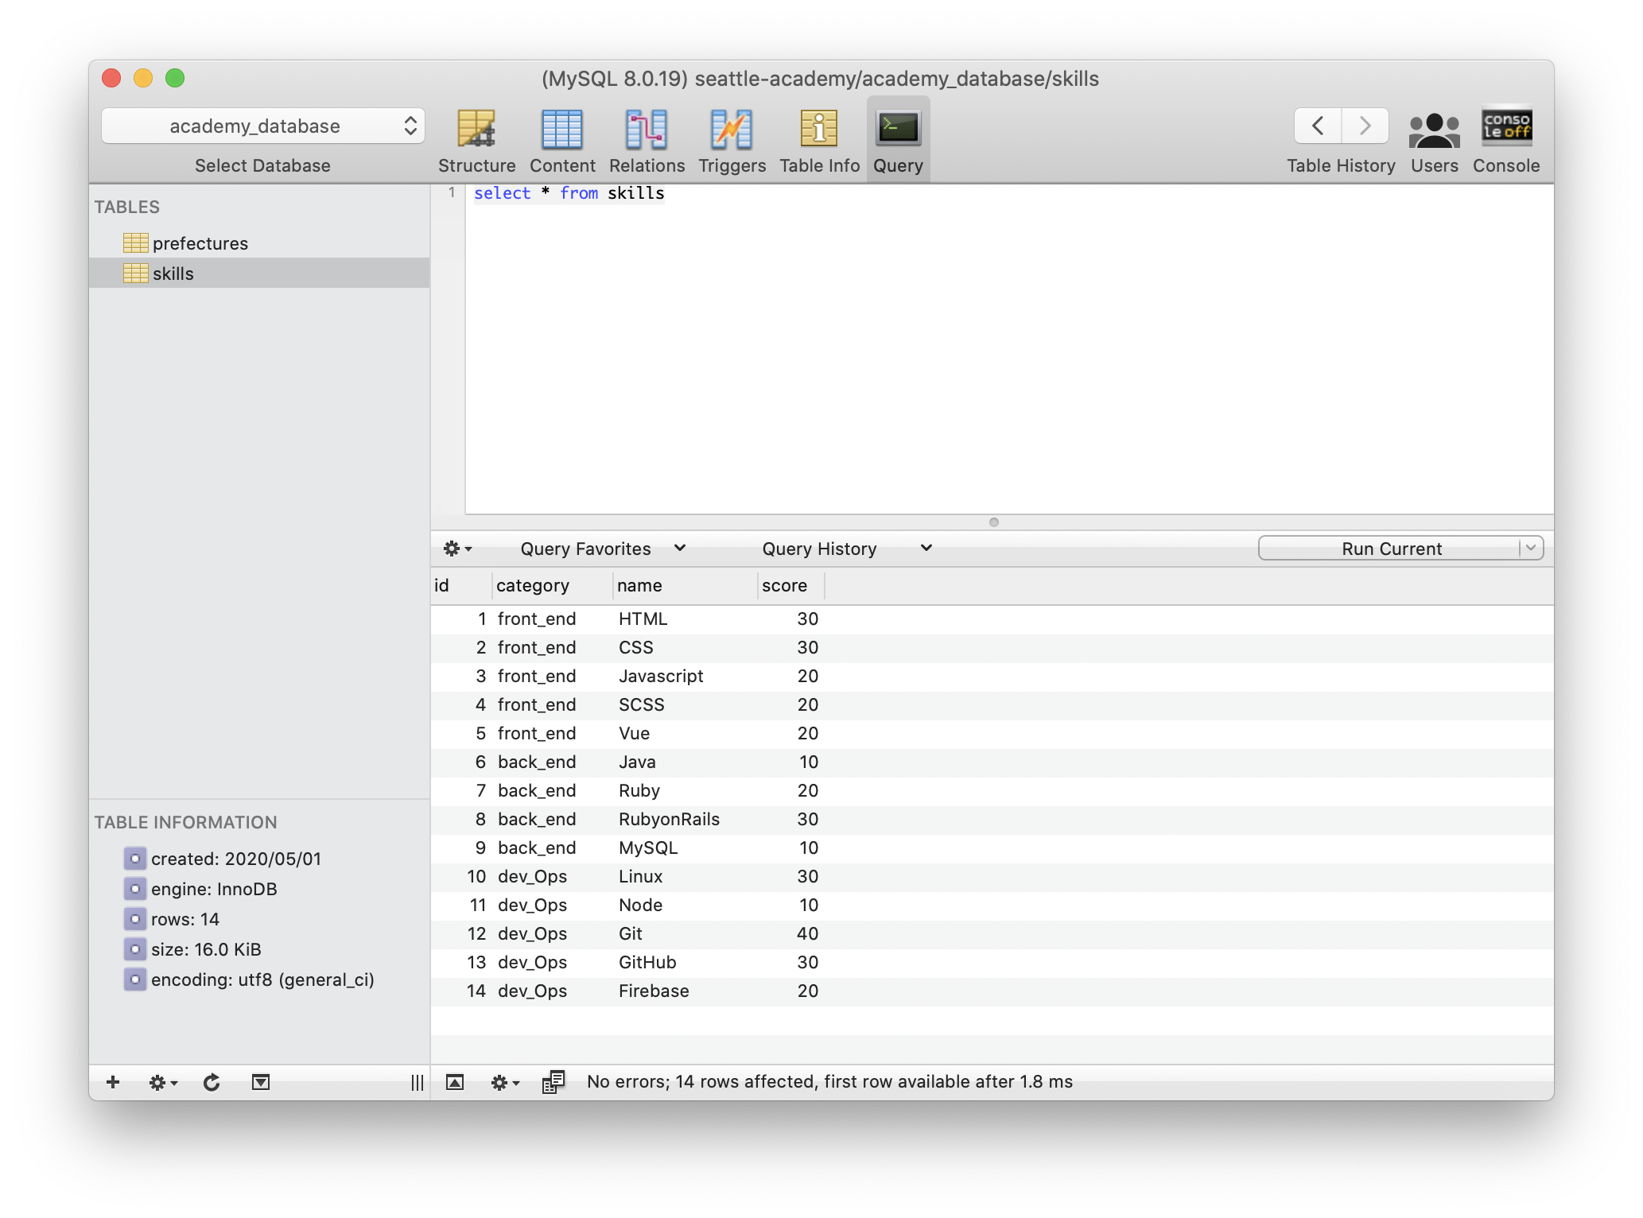The width and height of the screenshot is (1643, 1218).
Task: Sort results by the score column
Action: (786, 585)
